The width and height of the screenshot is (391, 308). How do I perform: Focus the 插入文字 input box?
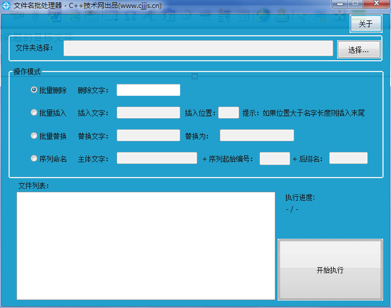coord(148,112)
